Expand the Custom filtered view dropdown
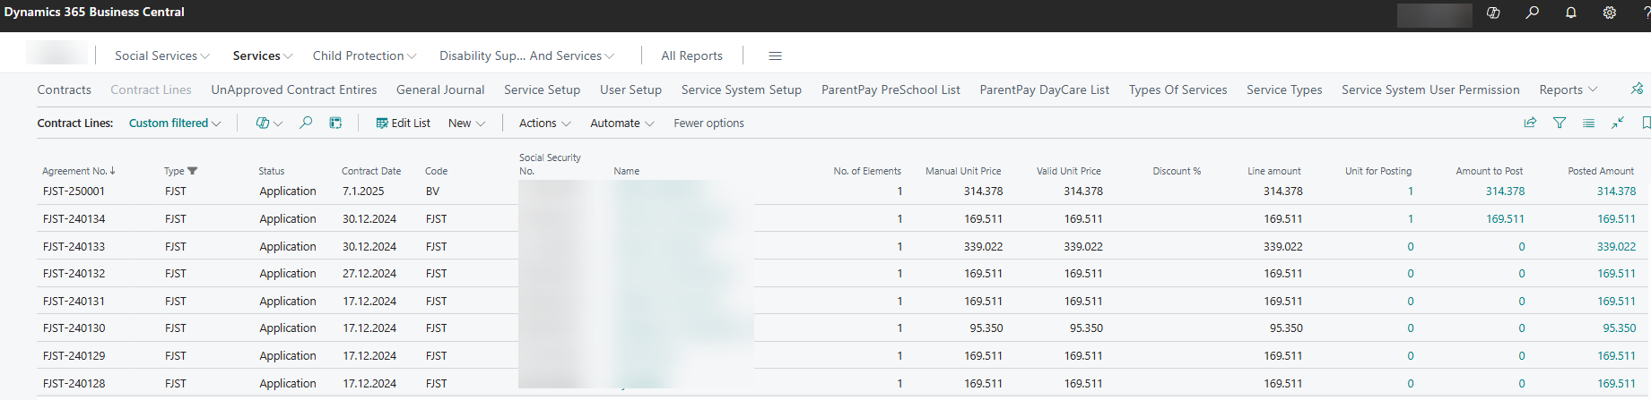1651x400 pixels. [175, 123]
